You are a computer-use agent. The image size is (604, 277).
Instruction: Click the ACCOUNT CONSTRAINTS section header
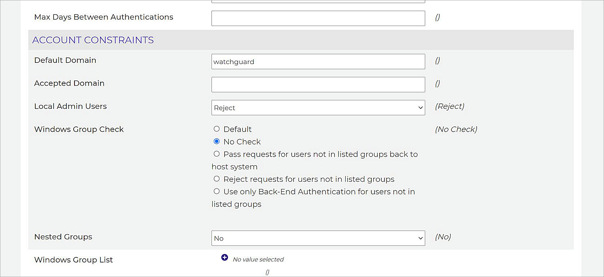93,40
